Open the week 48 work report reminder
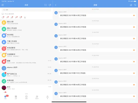Screen dimensions: 138x103 (x=97, y=85)
